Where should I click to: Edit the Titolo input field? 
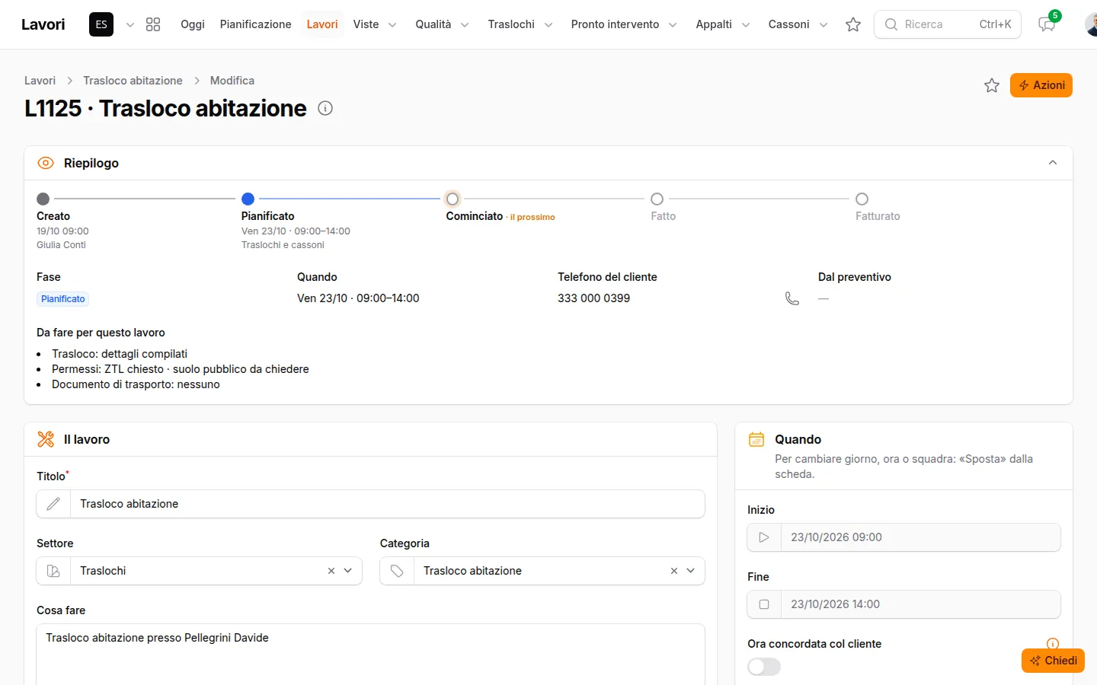point(387,504)
